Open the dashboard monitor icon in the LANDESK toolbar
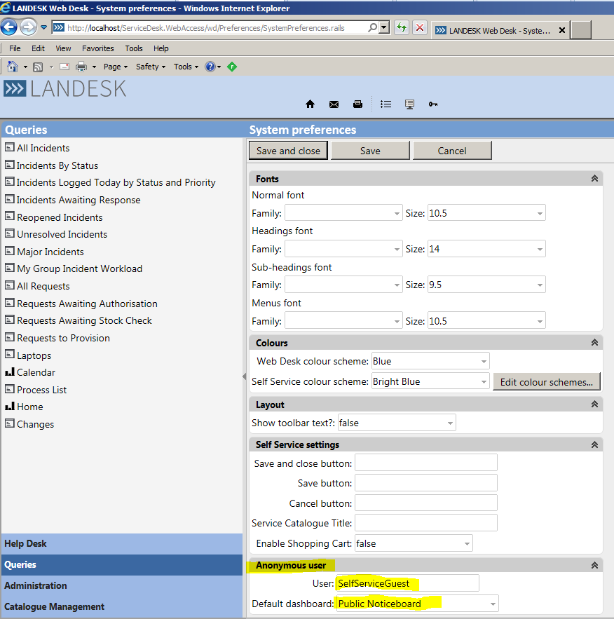The image size is (614, 619). point(409,104)
